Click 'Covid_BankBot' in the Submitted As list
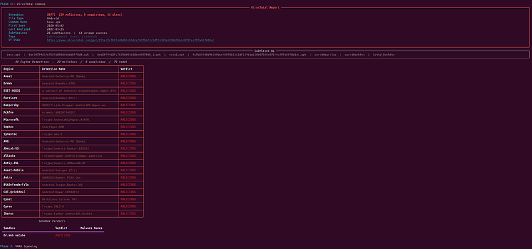532x249 pixels. [x=384, y=54]
